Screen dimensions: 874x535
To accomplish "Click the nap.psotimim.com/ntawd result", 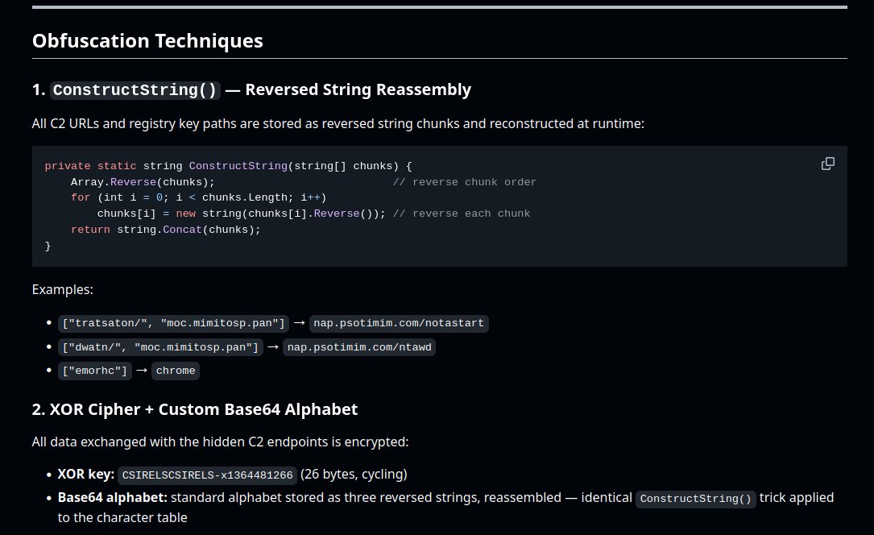I will tap(359, 347).
